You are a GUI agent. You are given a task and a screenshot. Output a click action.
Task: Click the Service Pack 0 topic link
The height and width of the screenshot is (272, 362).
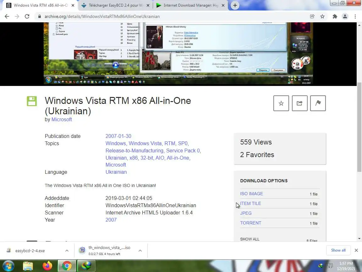point(183,150)
